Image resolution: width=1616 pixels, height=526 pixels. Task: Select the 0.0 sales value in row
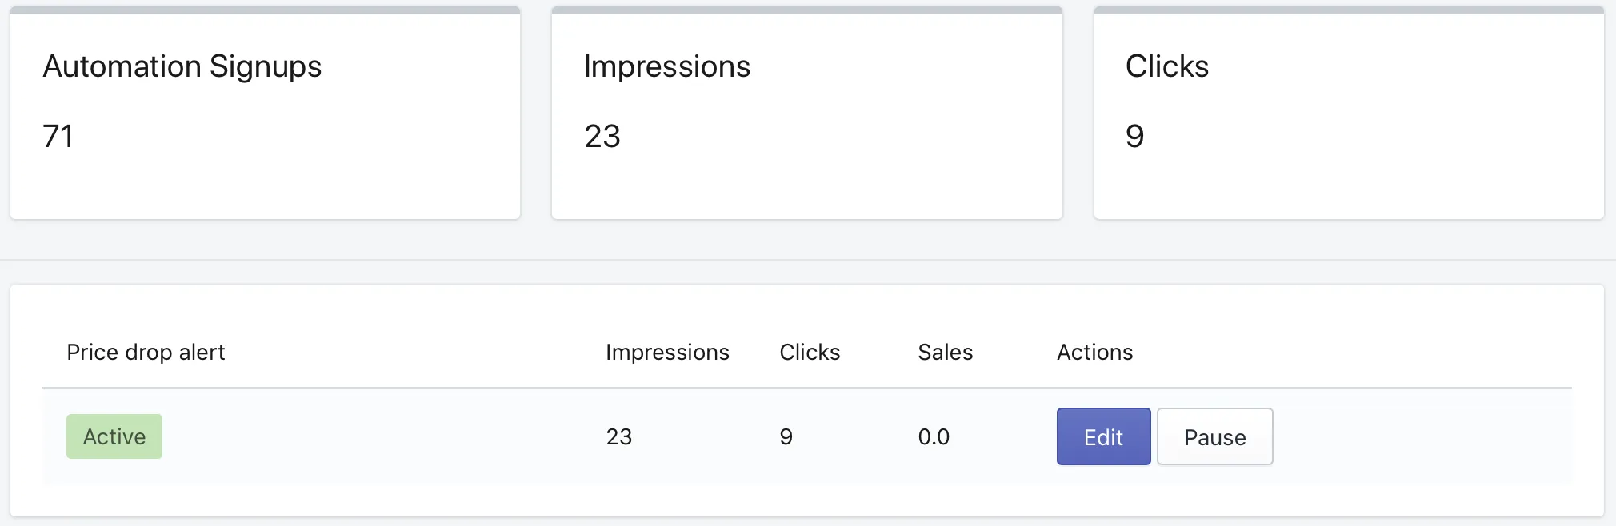pyautogui.click(x=934, y=437)
